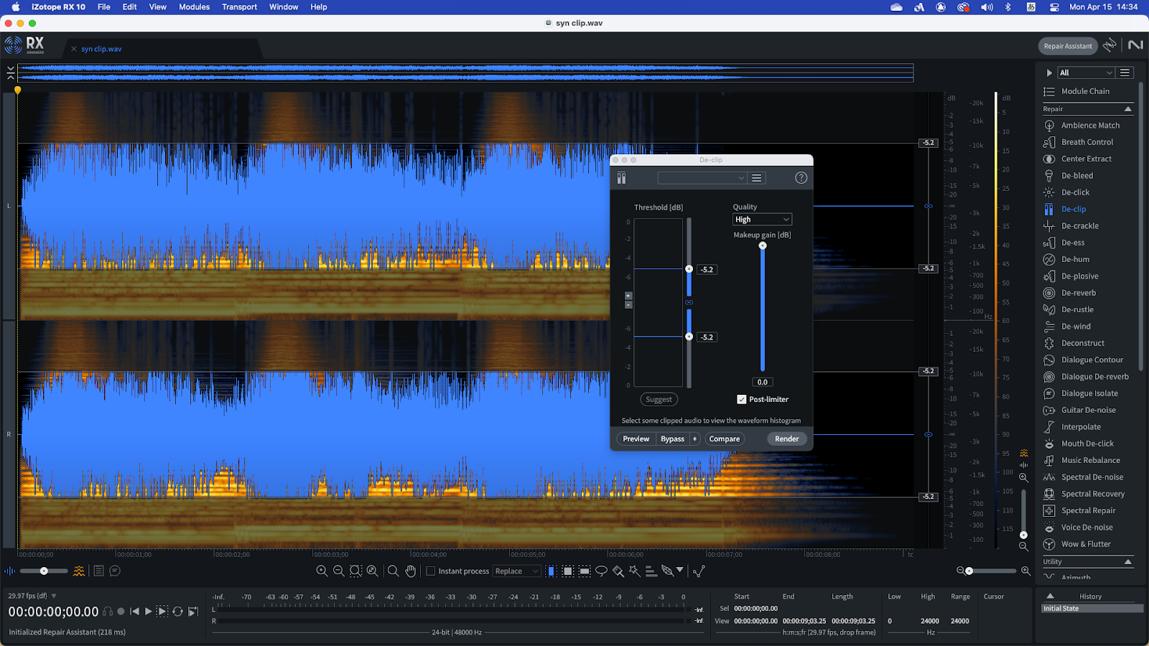Viewport: 1149px width, 646px height.
Task: Open the Edit menu
Action: coord(129,7)
